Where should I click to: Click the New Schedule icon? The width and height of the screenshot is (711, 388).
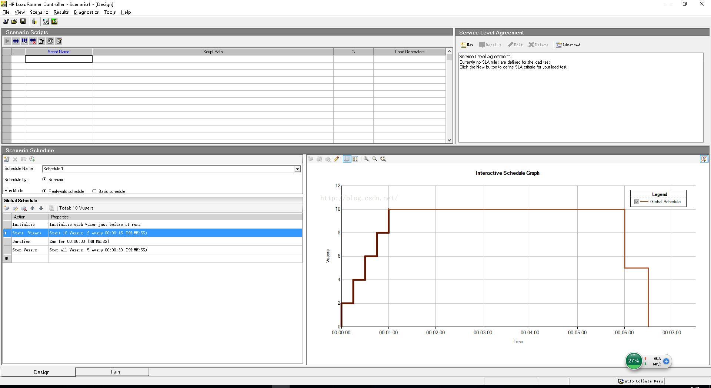click(x=7, y=159)
